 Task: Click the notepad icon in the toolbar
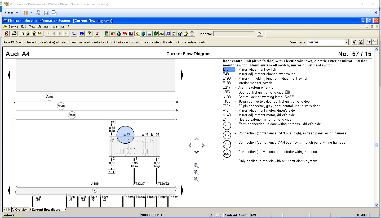pyautogui.click(x=34, y=34)
